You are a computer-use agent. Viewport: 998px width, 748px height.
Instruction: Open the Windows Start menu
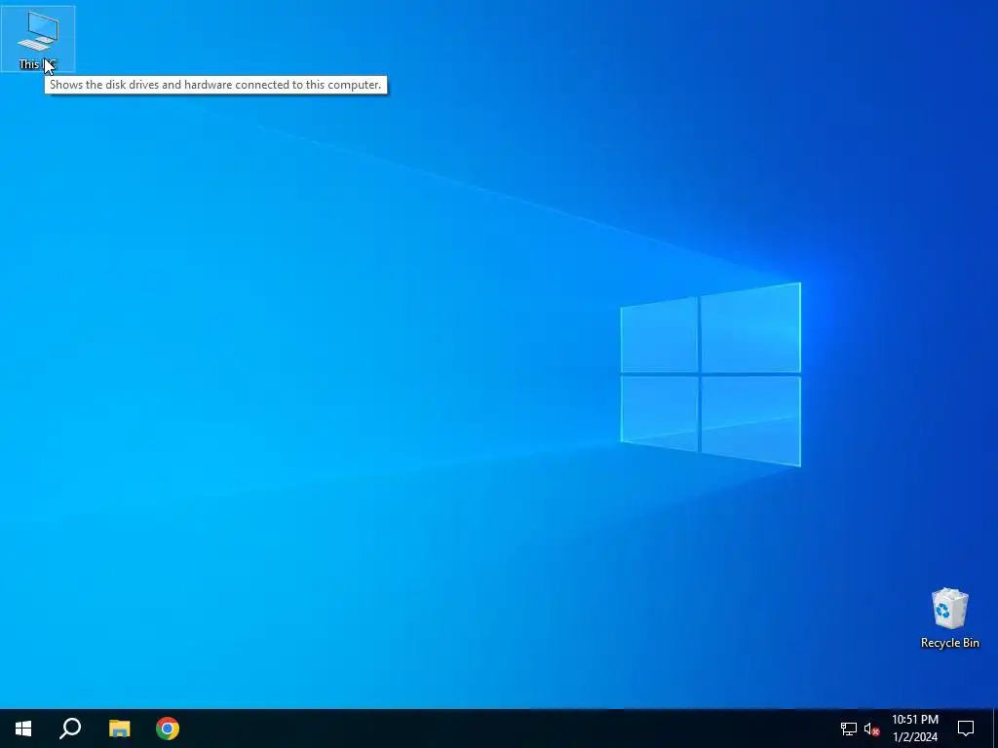[23, 729]
